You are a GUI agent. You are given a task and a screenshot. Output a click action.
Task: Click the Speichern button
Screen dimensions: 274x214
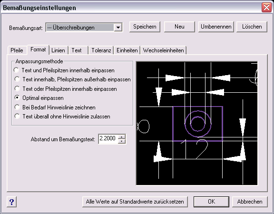(145, 27)
